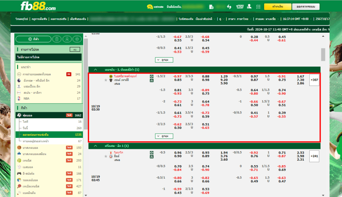Open the market type dropdown showing Malaysia
The image size is (342, 197).
(267, 19)
